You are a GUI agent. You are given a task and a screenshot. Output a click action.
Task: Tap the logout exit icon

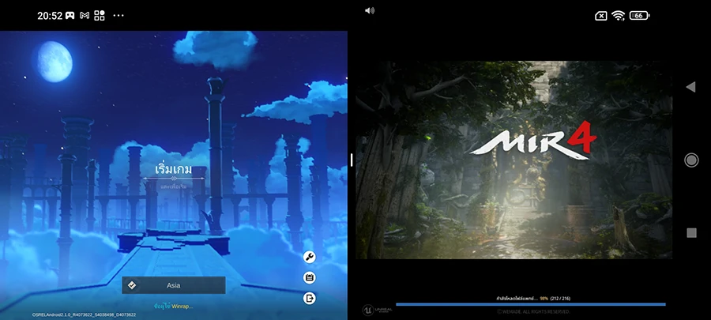[x=310, y=298]
